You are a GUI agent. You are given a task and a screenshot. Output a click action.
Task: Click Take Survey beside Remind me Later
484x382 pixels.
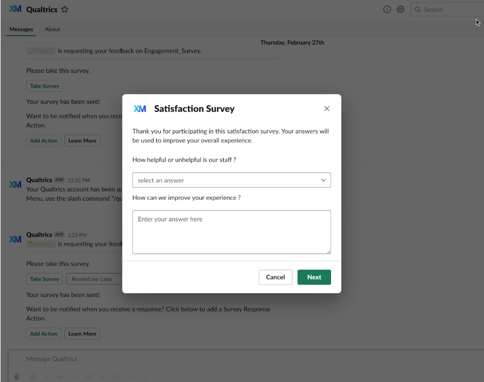point(45,279)
